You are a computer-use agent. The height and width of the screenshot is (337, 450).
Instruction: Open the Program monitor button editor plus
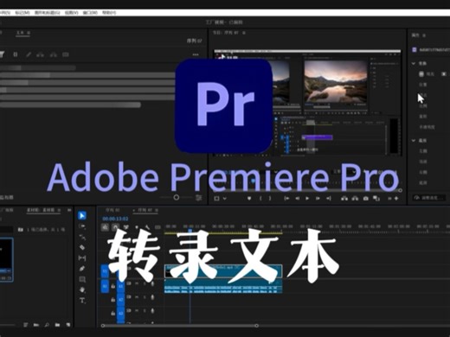click(396, 199)
